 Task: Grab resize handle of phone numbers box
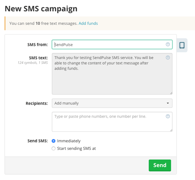click(171, 130)
